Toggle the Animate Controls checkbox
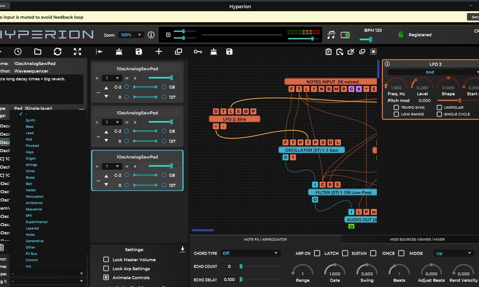Viewport: 479px width, 287px height. coord(106,277)
